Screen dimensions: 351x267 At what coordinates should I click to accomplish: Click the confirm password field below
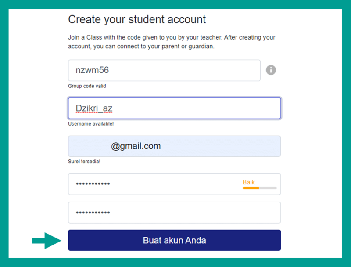click(x=174, y=213)
